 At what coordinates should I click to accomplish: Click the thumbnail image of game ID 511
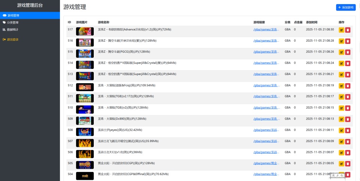pos(85,98)
